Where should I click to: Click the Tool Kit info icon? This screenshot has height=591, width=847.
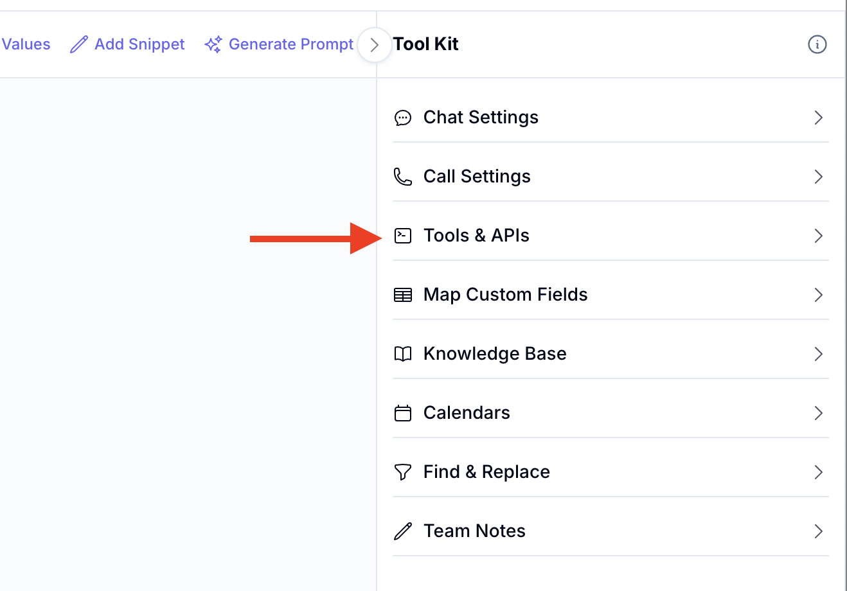[817, 44]
